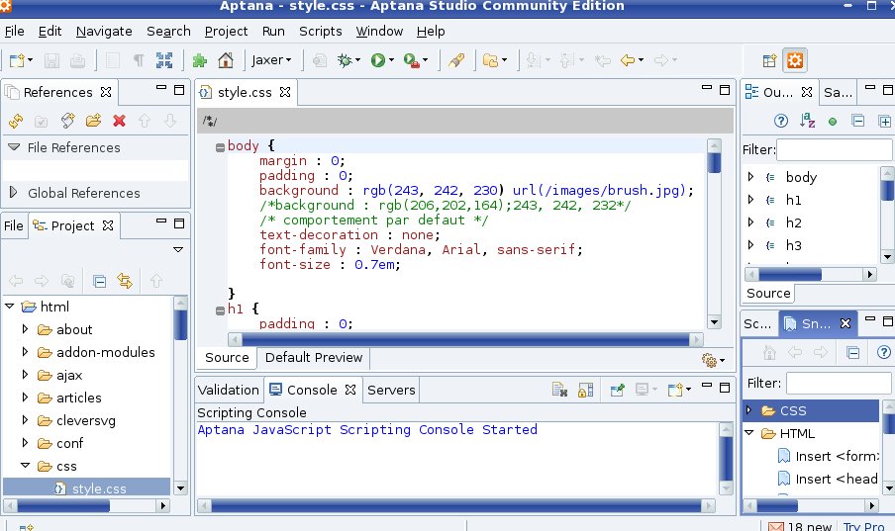This screenshot has width=895, height=531.
Task: Open the Run dropdown arrow
Action: 392,60
